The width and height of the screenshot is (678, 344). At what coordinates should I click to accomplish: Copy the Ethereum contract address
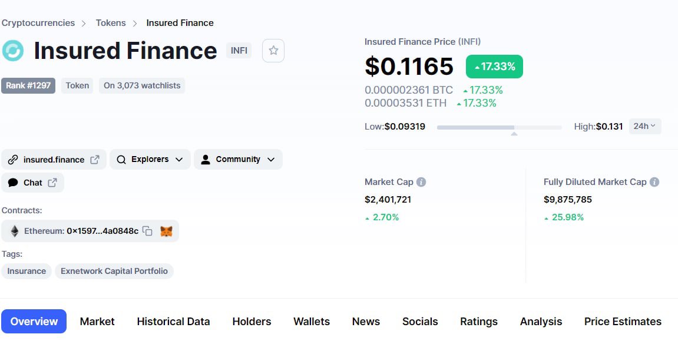point(147,231)
